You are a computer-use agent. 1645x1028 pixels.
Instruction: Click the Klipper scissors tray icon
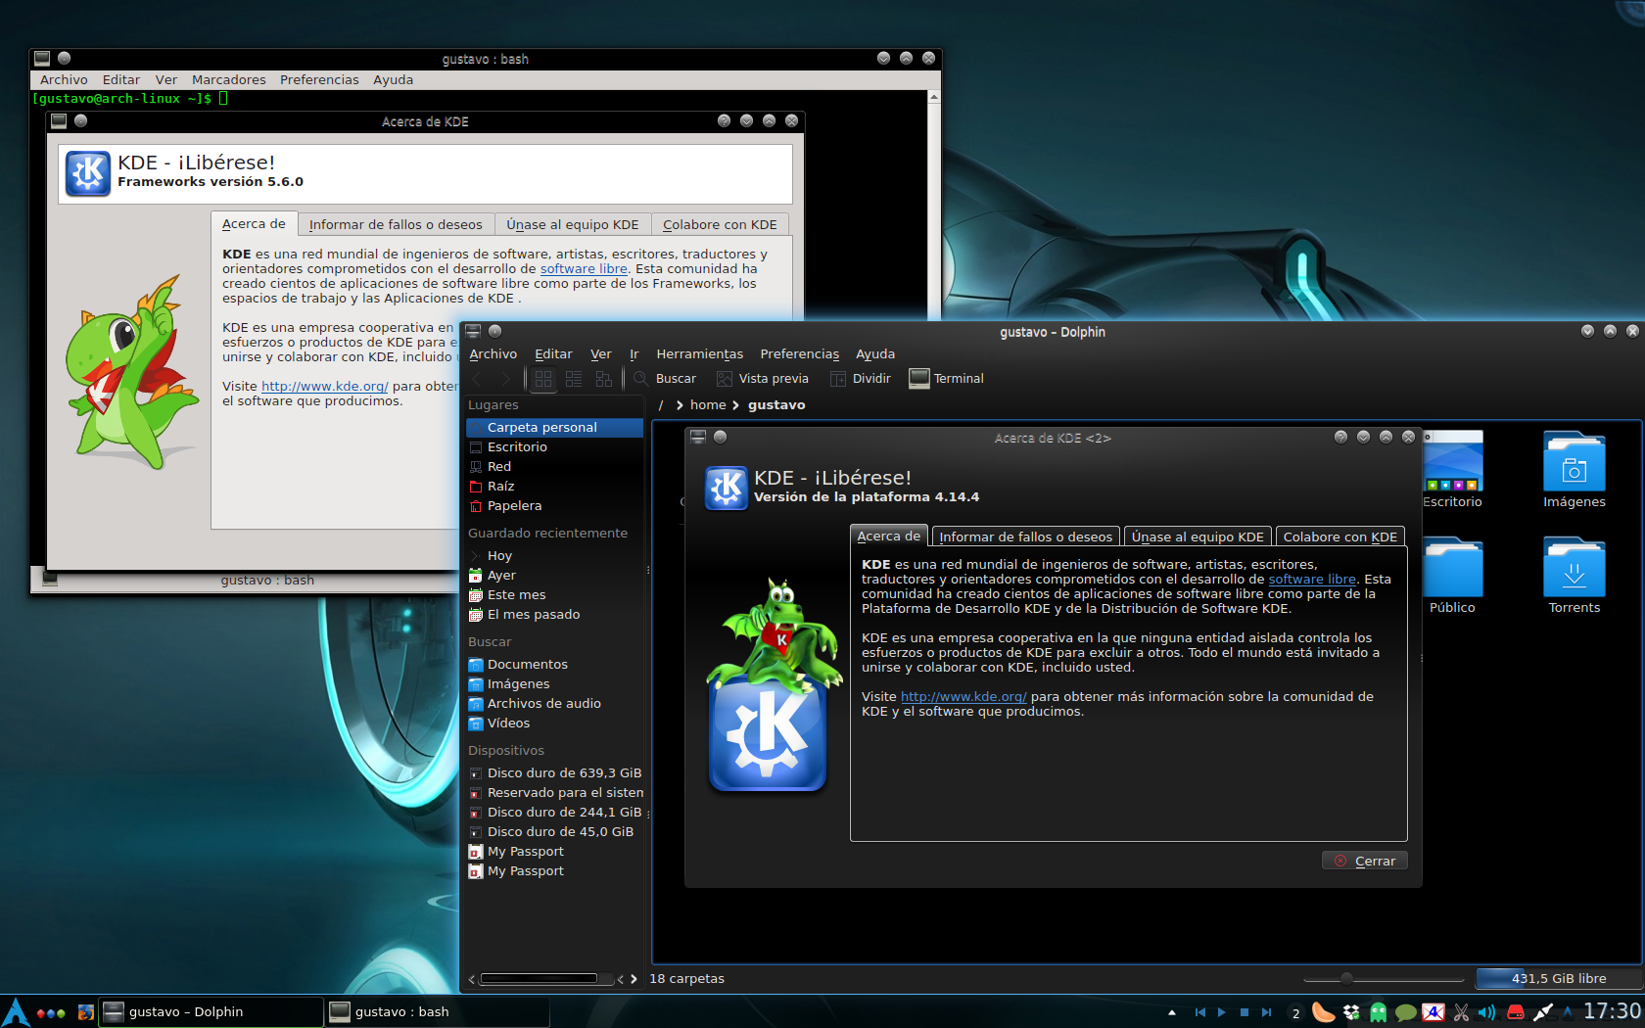tap(1461, 1012)
